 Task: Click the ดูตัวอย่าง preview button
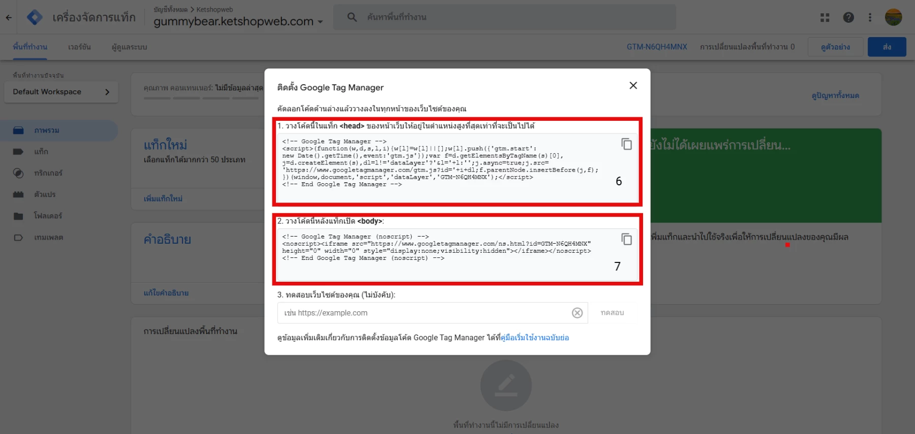pos(835,47)
